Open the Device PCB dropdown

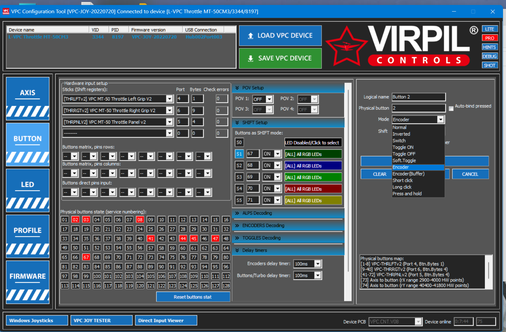[x=418, y=321]
